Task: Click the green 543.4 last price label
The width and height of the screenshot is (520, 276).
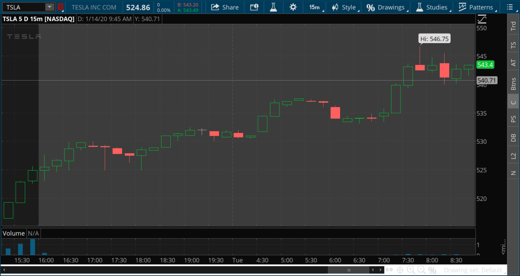Action: 485,65
